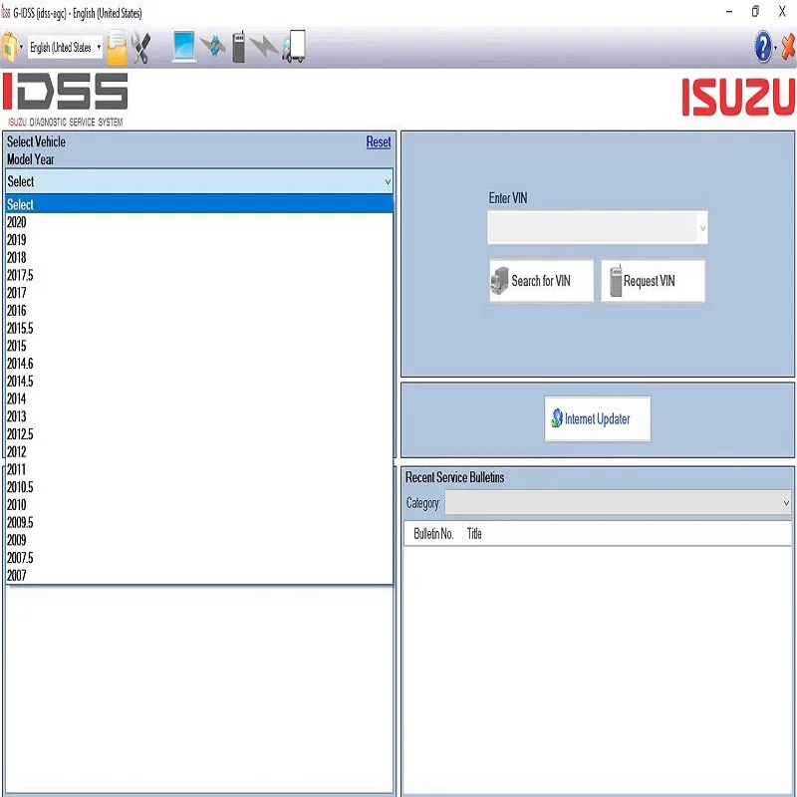Minimize the G-IDSS window

(x=729, y=12)
